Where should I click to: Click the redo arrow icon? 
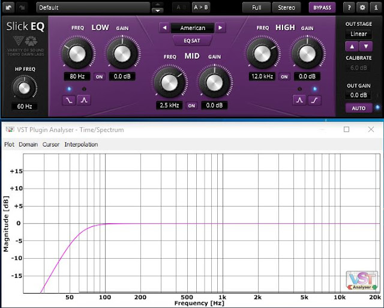pyautogui.click(x=22, y=7)
